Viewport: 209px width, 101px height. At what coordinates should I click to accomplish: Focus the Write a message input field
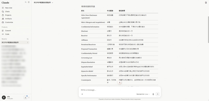(x=120, y=90)
